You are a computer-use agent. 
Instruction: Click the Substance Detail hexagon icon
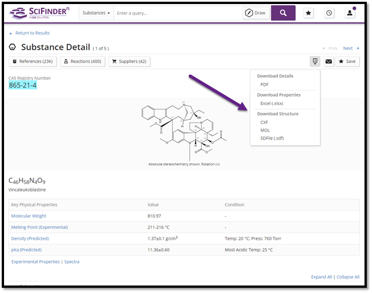pos(12,47)
